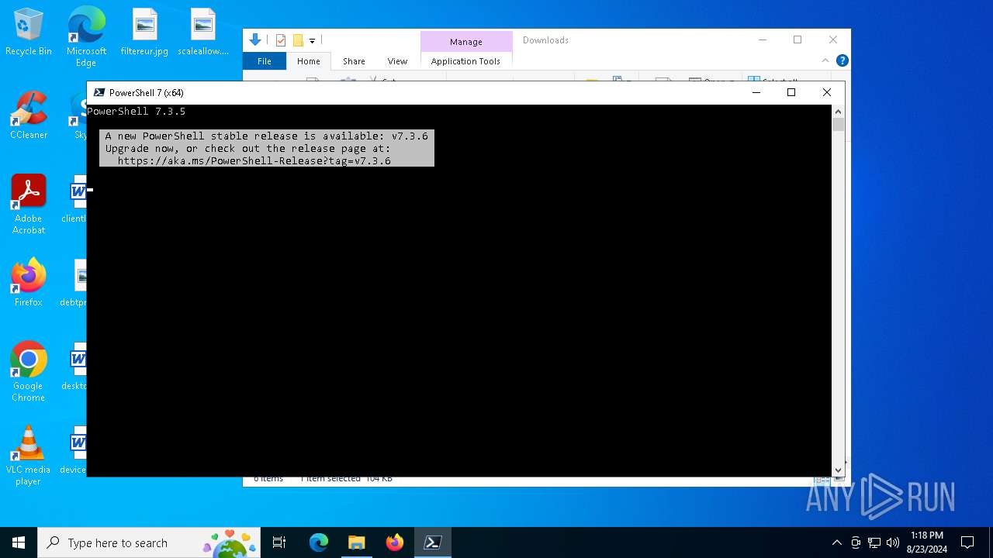Select the Microsoft Edge desktop shortcut
Viewport: 993px width, 558px height.
(86, 37)
